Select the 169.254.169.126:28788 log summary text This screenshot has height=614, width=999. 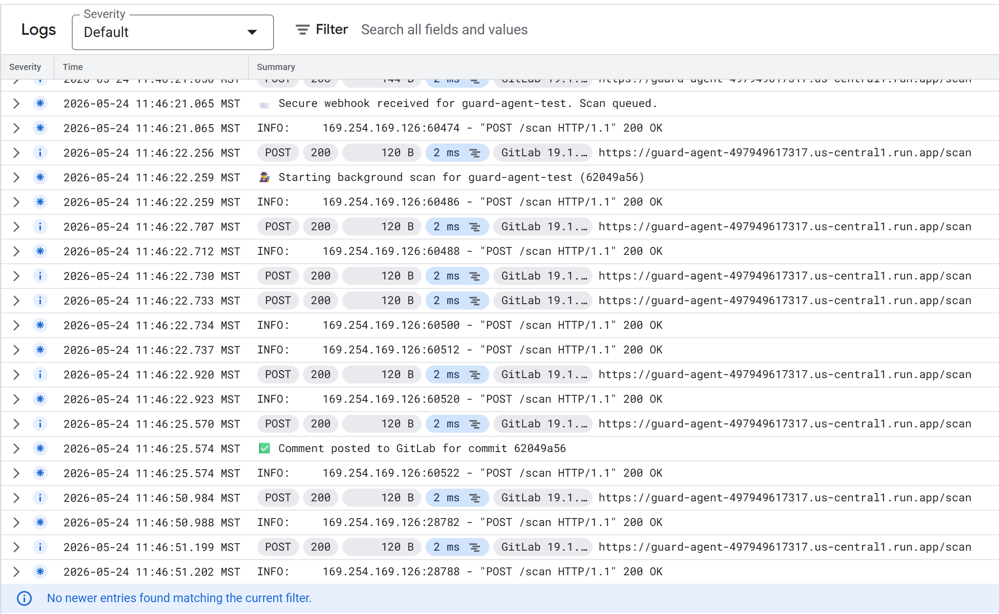tap(460, 572)
